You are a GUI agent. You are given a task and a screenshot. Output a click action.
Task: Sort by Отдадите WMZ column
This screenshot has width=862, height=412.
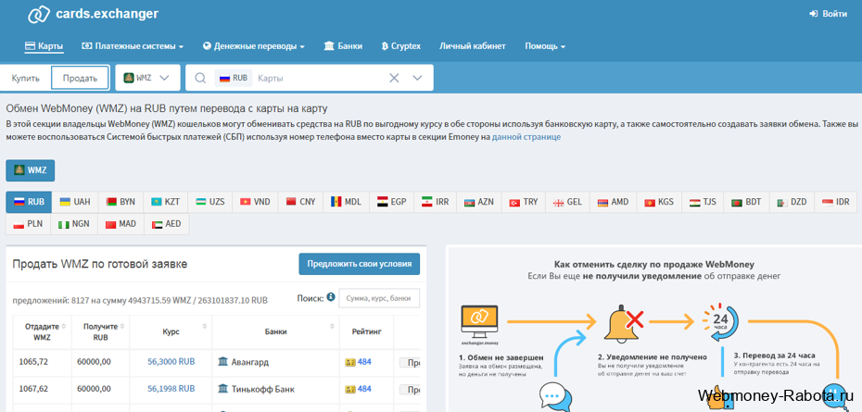pyautogui.click(x=43, y=331)
